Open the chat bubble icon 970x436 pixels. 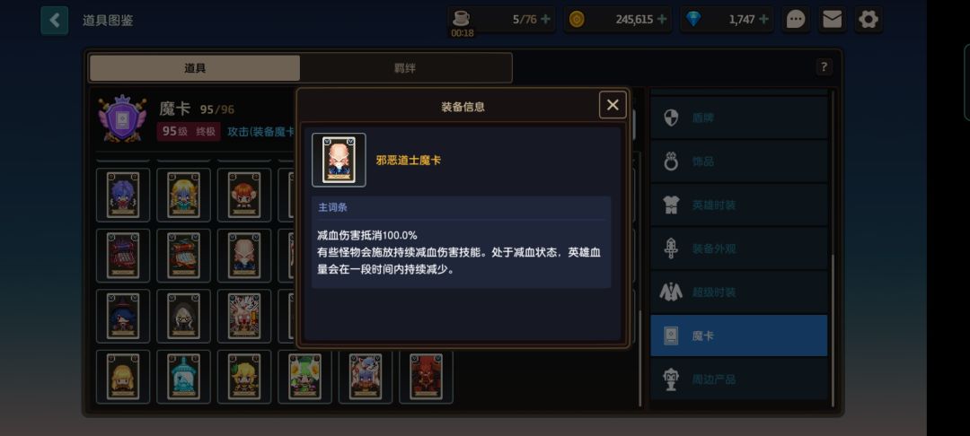(x=796, y=20)
